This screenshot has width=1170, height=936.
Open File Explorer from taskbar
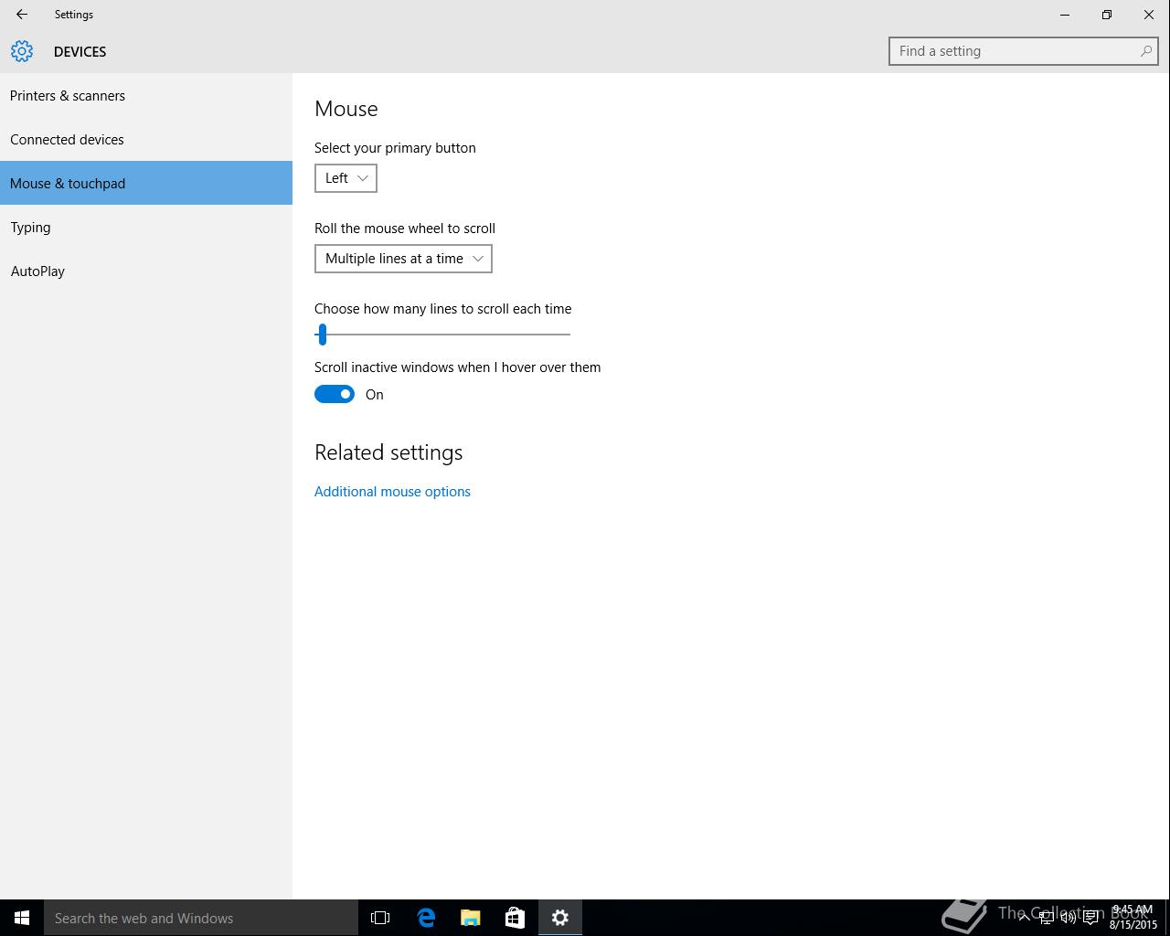pos(471,918)
